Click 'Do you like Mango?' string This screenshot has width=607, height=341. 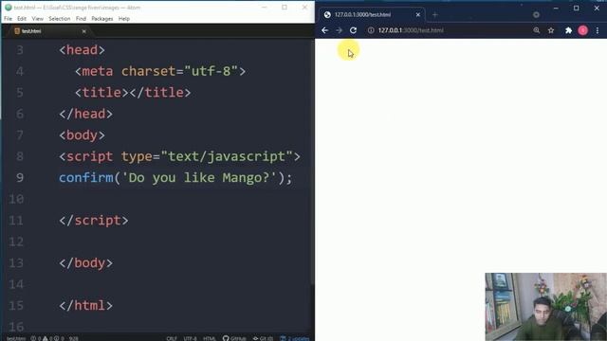(199, 178)
